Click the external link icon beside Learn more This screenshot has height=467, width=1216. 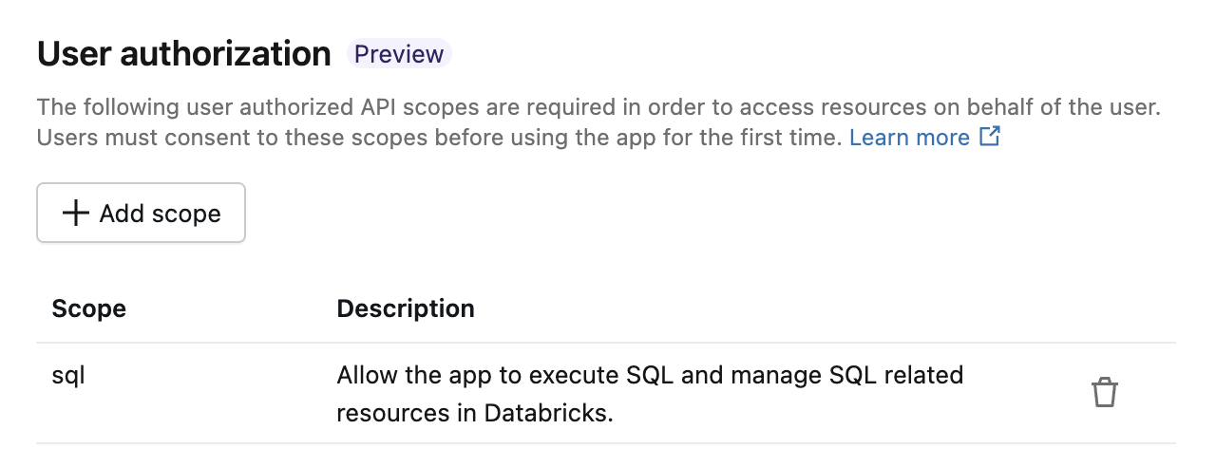990,137
